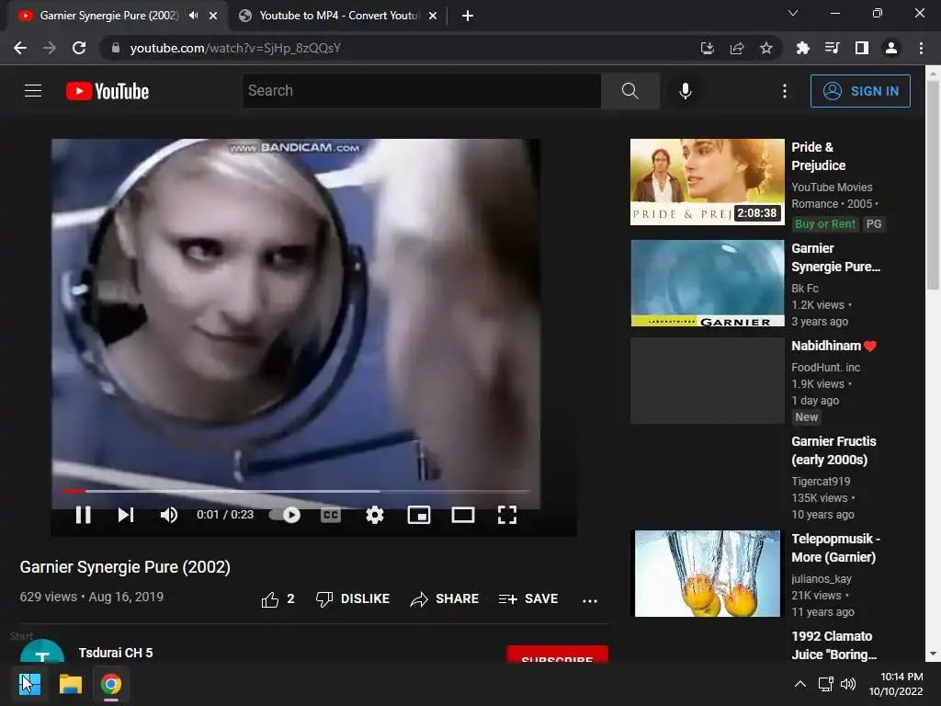Open 1992 Clamato Juice video title

click(833, 645)
